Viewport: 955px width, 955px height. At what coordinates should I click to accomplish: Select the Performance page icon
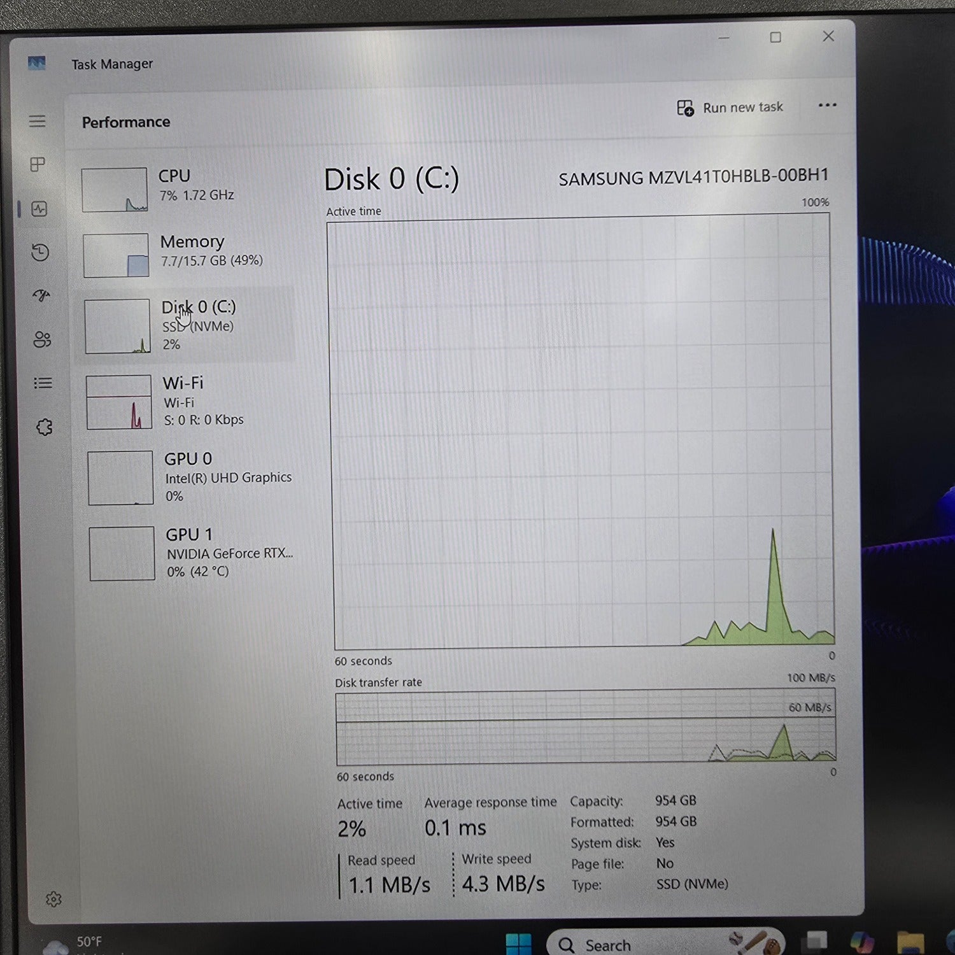pyautogui.click(x=39, y=209)
